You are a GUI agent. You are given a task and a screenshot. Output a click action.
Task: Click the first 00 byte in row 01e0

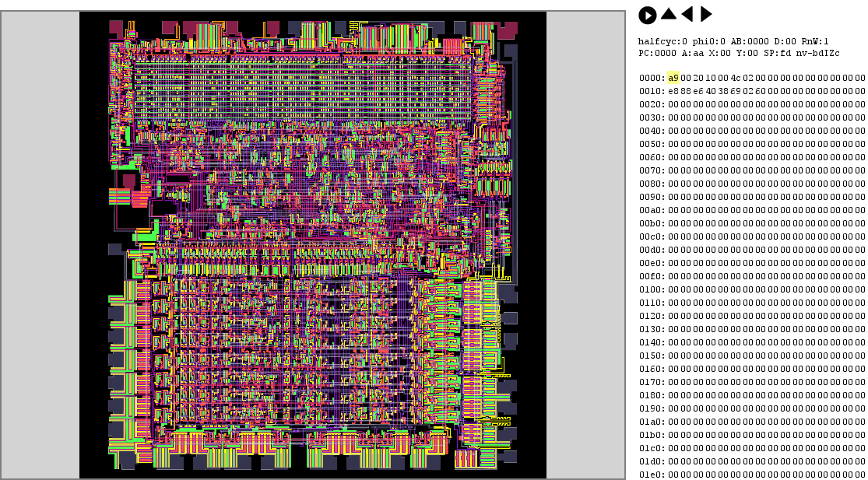(x=673, y=475)
